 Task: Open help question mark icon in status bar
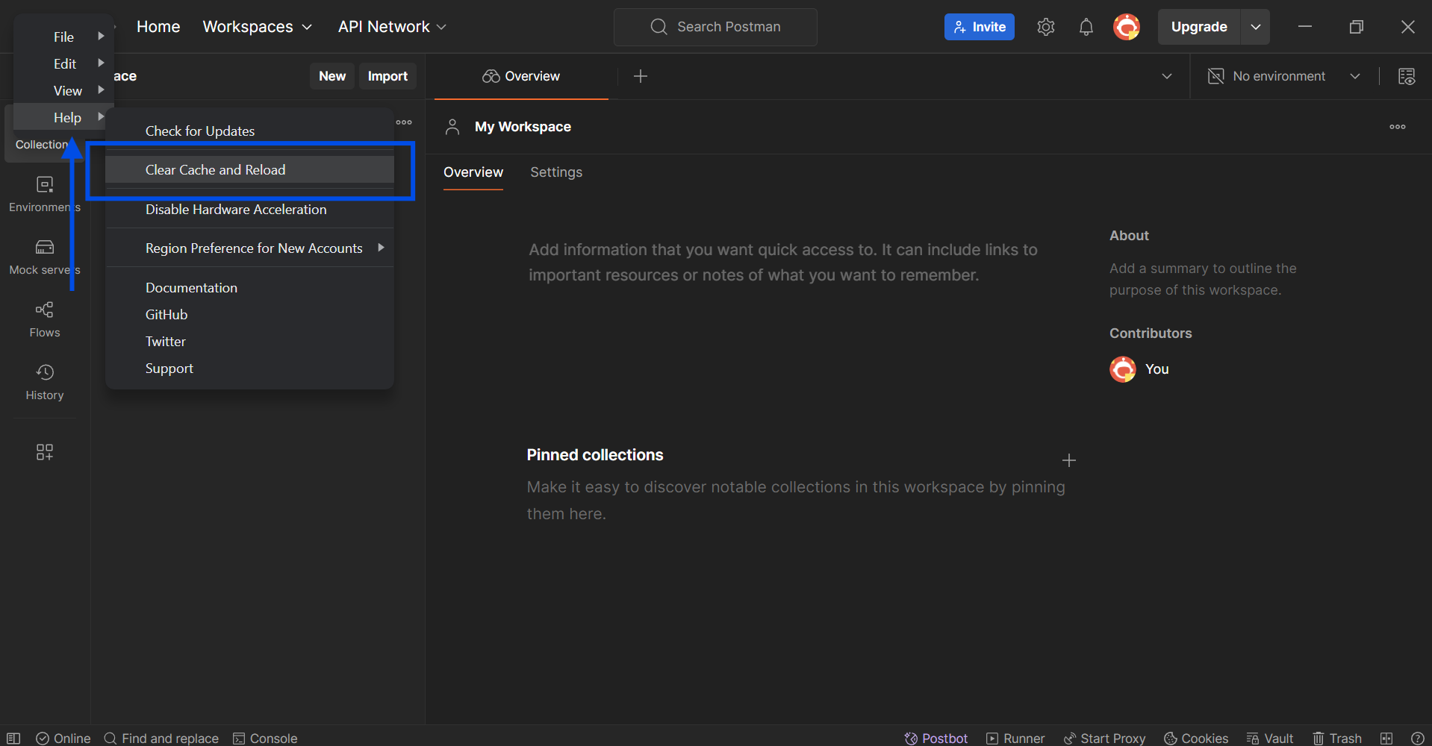click(x=1418, y=738)
